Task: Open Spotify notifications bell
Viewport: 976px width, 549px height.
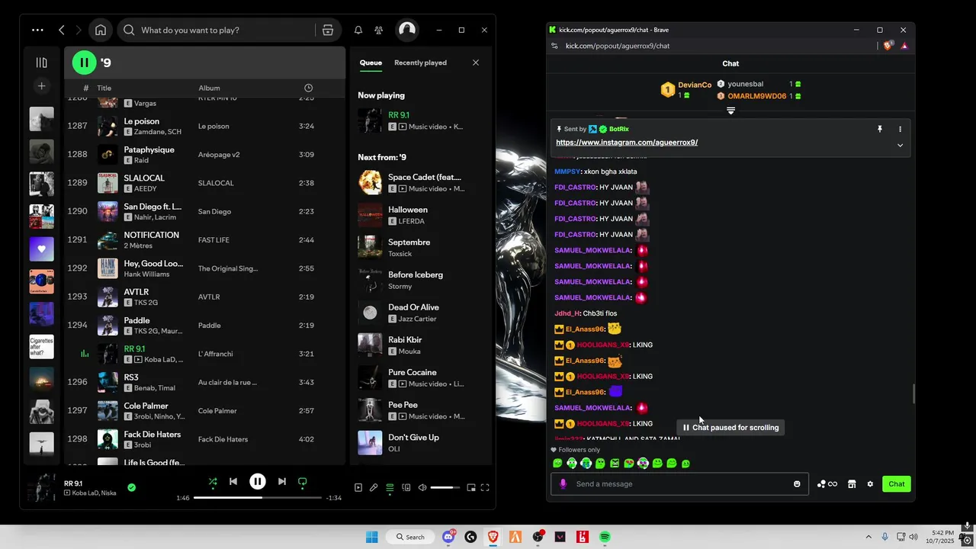Action: pyautogui.click(x=358, y=30)
